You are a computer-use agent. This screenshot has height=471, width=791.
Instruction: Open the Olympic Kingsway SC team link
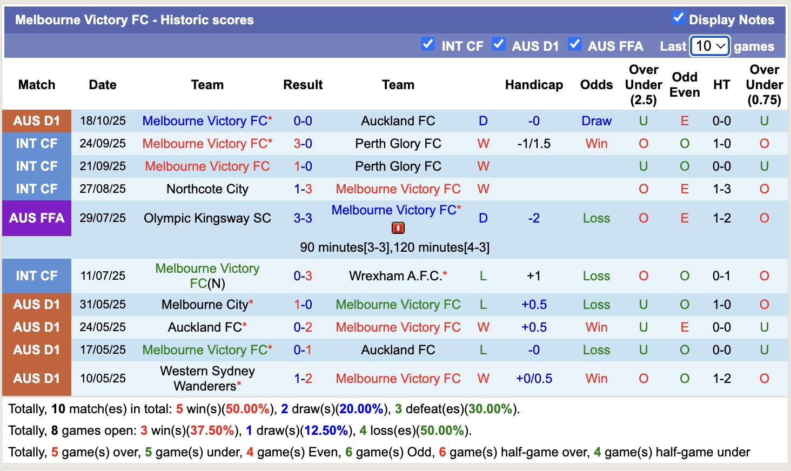click(x=207, y=218)
